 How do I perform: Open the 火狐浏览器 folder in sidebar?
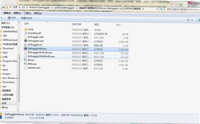click(x=8, y=95)
